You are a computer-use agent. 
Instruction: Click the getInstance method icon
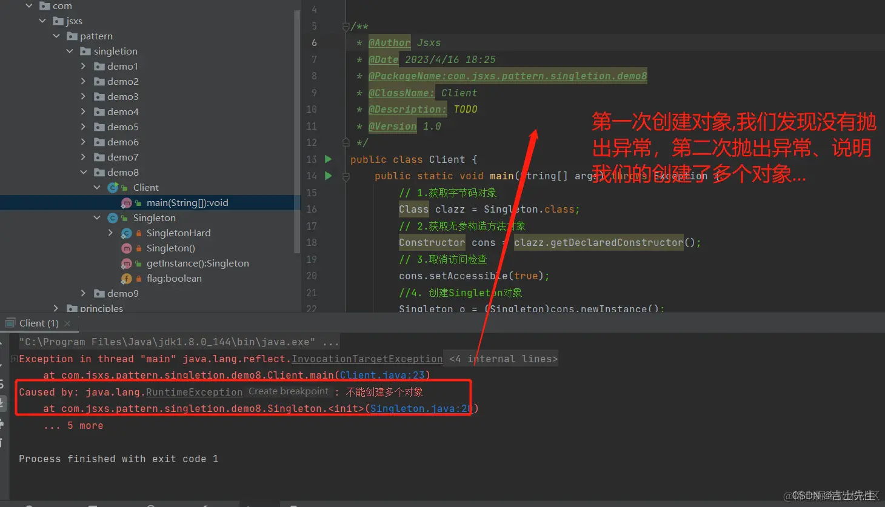point(126,263)
